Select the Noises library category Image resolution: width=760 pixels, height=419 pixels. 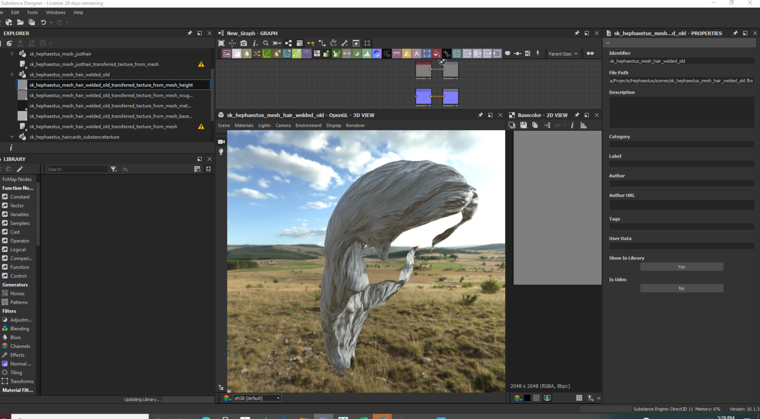click(x=17, y=294)
